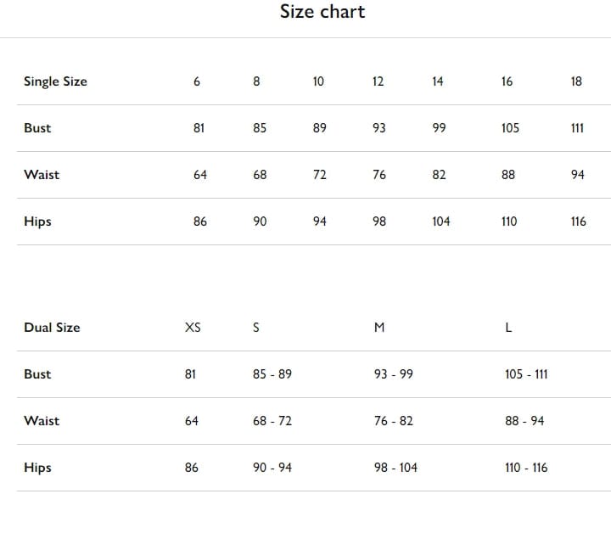Click the XS dual size header
The height and width of the screenshot is (550, 611).
pos(193,328)
